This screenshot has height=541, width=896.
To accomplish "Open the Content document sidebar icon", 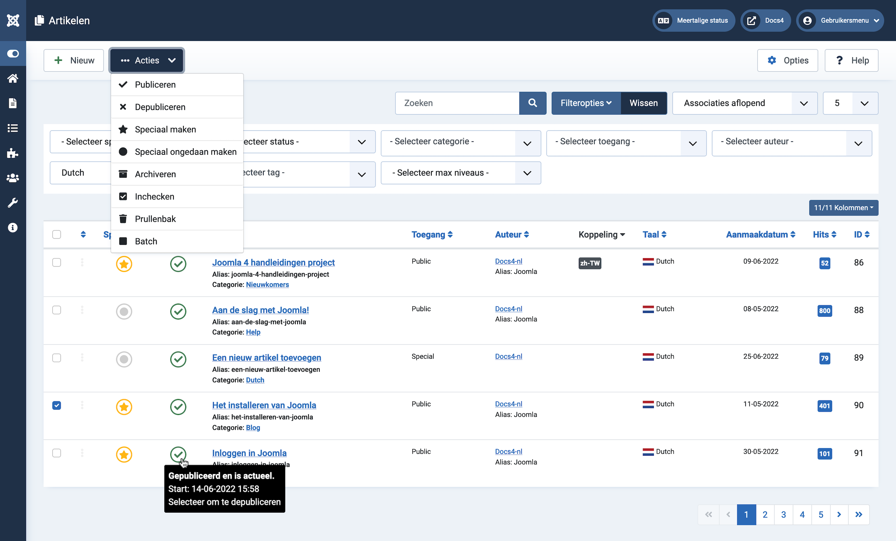I will click(13, 103).
